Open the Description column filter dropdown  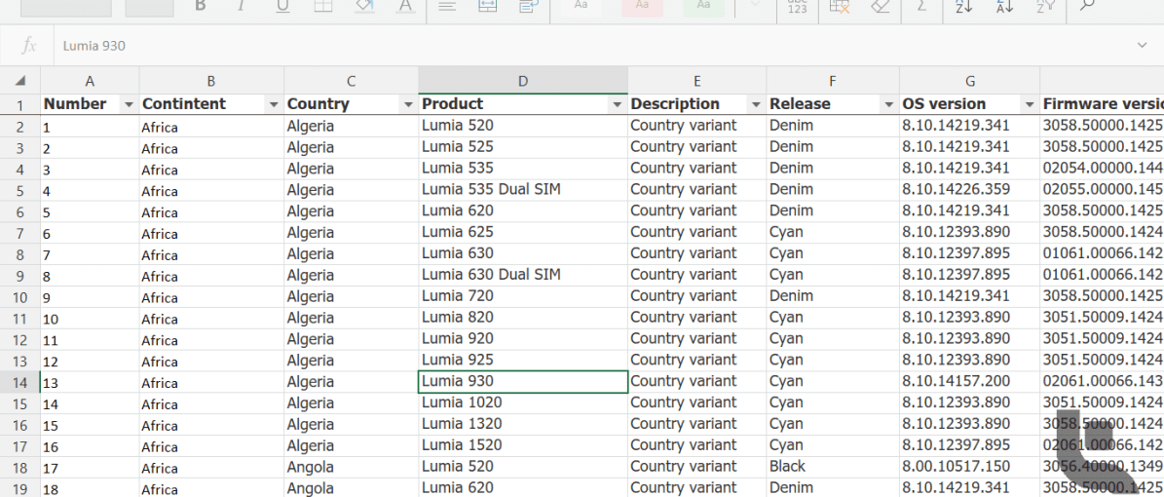tap(756, 104)
